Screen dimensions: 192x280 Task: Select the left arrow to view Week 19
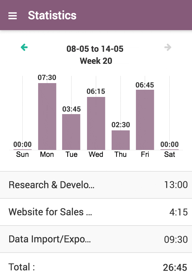[24, 47]
